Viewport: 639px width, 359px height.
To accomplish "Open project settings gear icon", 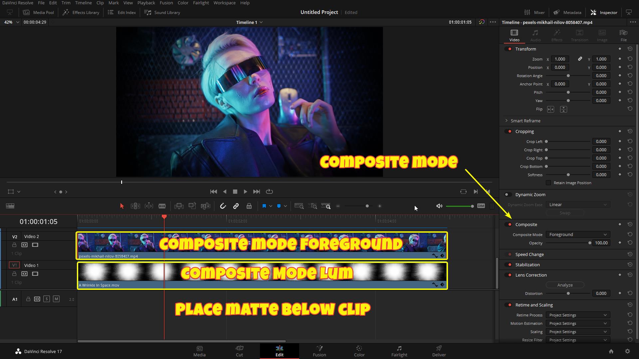I will click(x=627, y=351).
